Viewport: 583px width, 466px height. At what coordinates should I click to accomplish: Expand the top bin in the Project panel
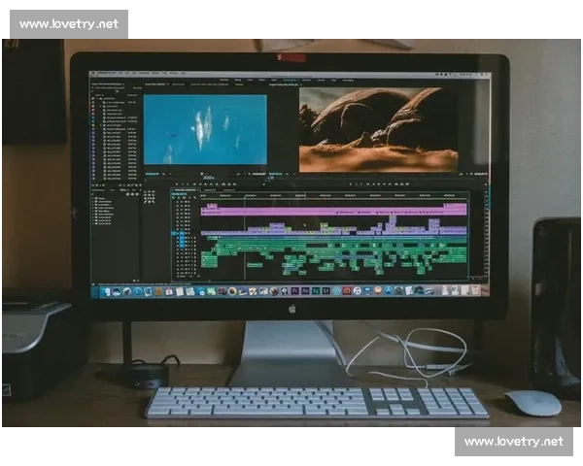[97, 97]
